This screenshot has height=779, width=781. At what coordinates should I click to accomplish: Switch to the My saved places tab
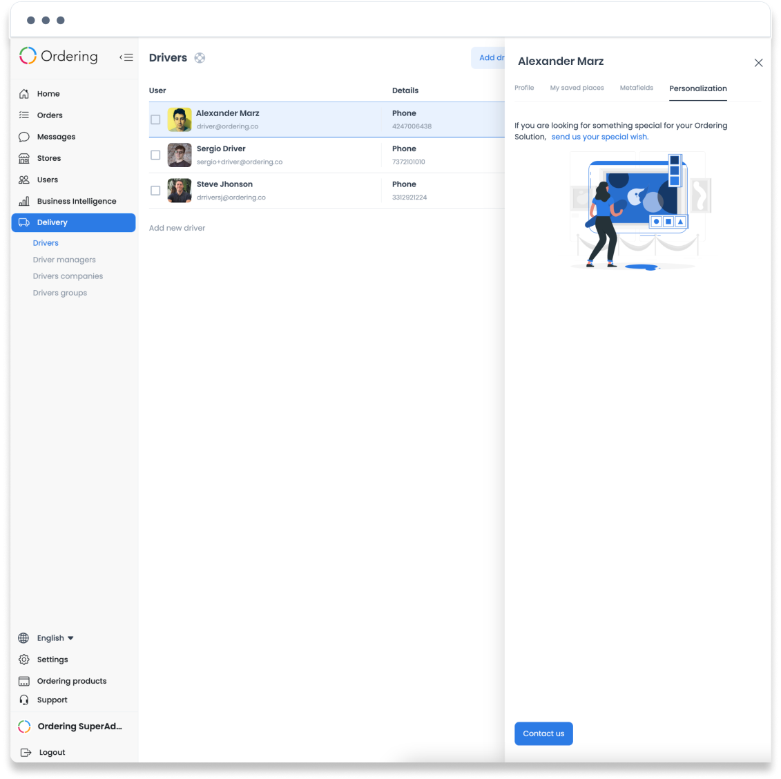click(x=577, y=88)
